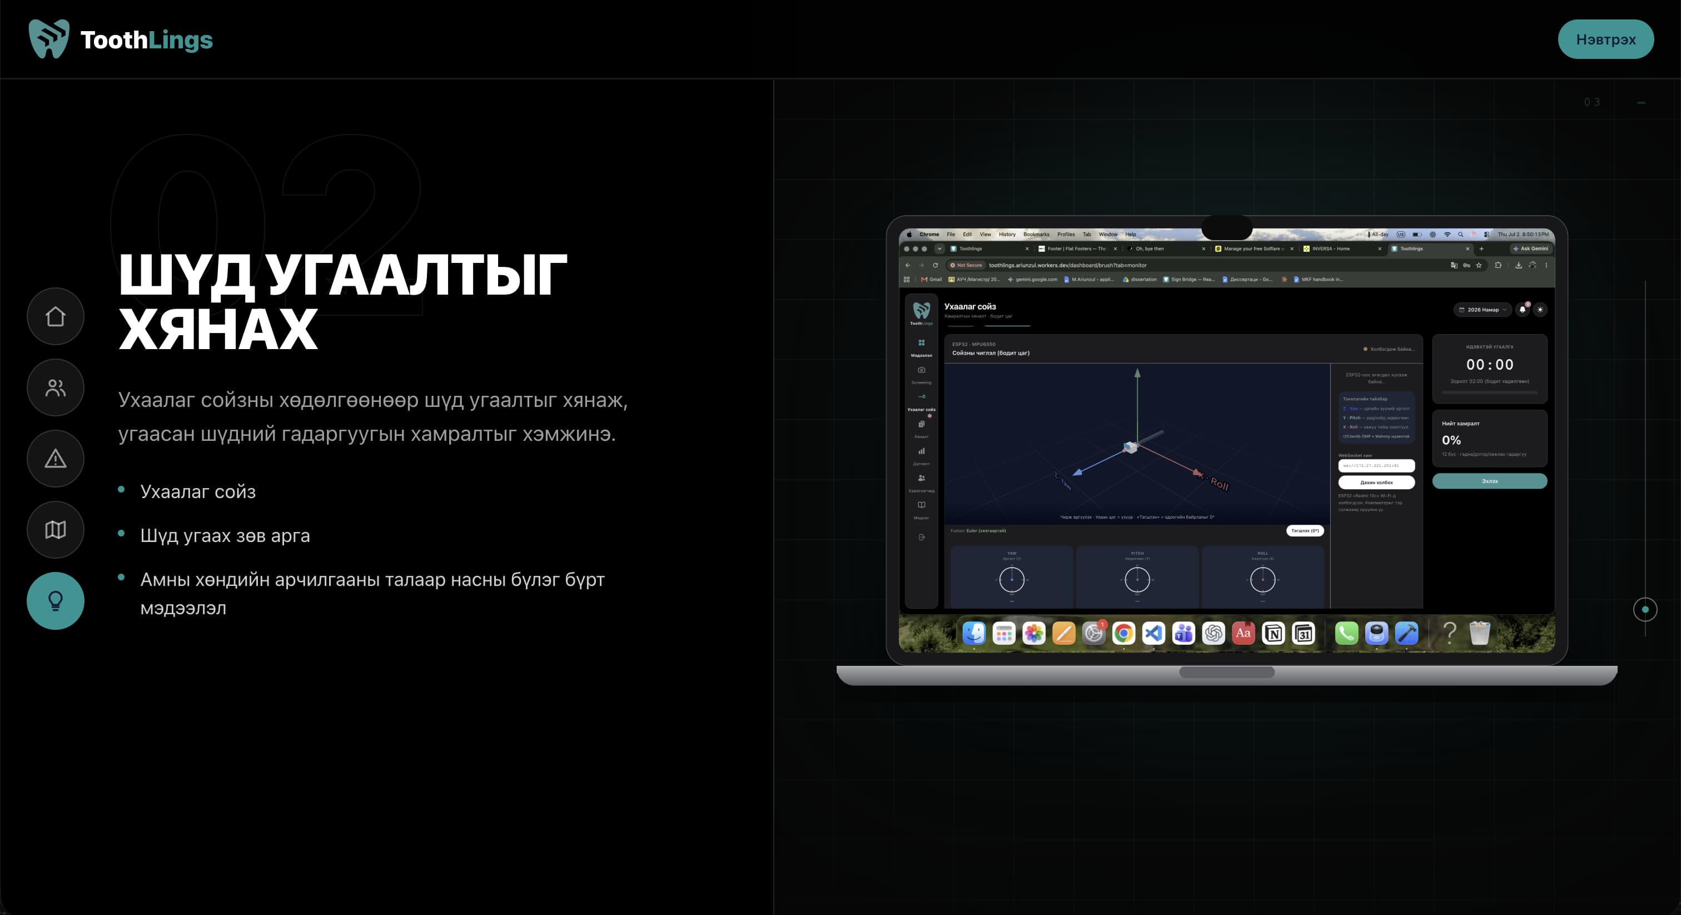Click the "ШҮД УГААЛТЫГ ХЯНАХ" heading
This screenshot has width=1681, height=915.
coord(342,301)
